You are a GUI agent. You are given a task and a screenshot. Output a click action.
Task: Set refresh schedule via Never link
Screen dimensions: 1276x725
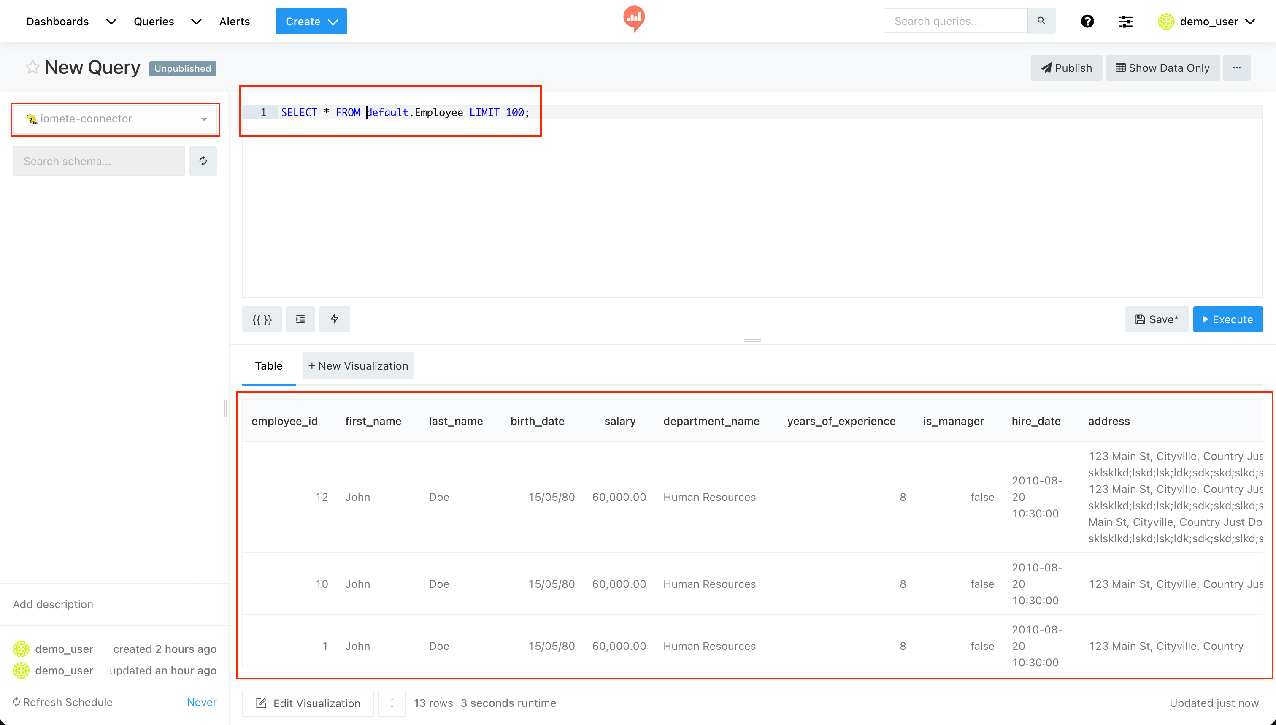(202, 702)
